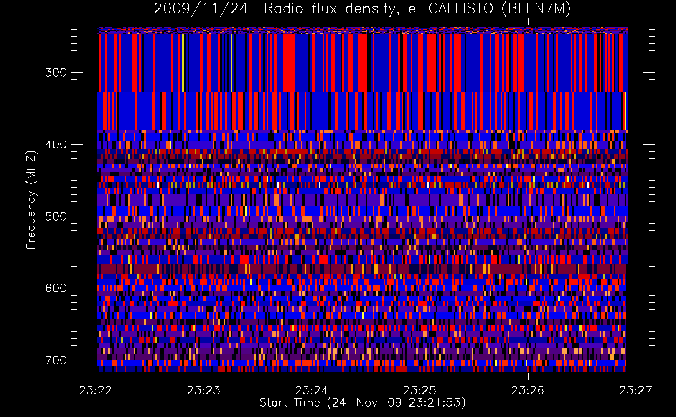Click the plot title containing e-CALLISTO (BLEN7M)
This screenshot has width=676, height=417.
[x=362, y=8]
